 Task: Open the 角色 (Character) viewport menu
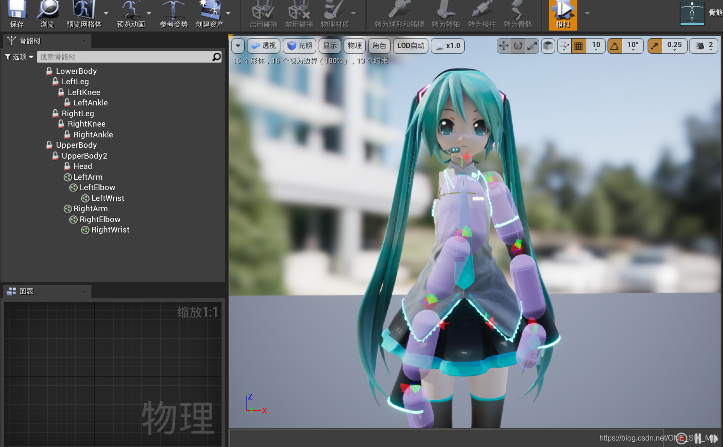click(379, 46)
